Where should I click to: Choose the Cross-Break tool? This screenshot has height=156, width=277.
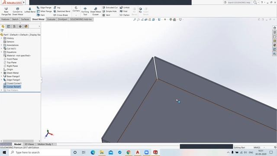61,15
